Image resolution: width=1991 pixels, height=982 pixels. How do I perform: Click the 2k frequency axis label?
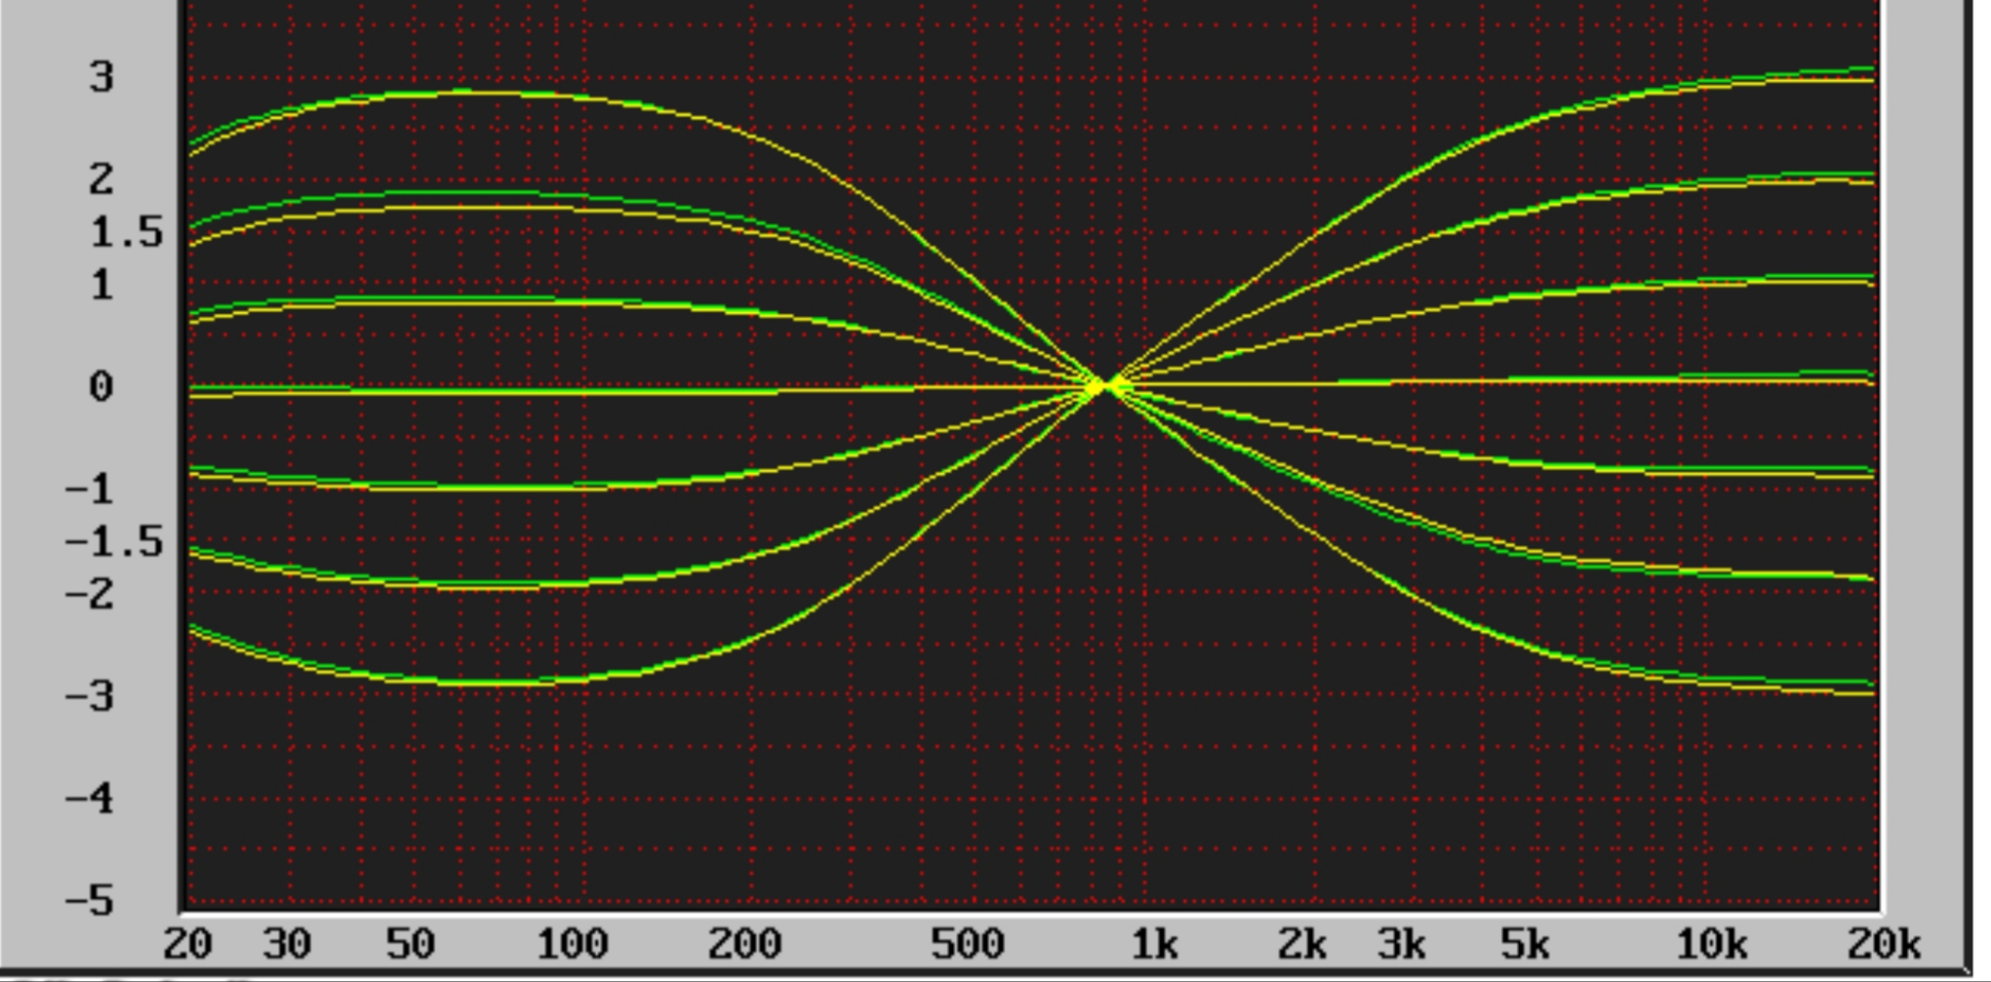(1302, 944)
